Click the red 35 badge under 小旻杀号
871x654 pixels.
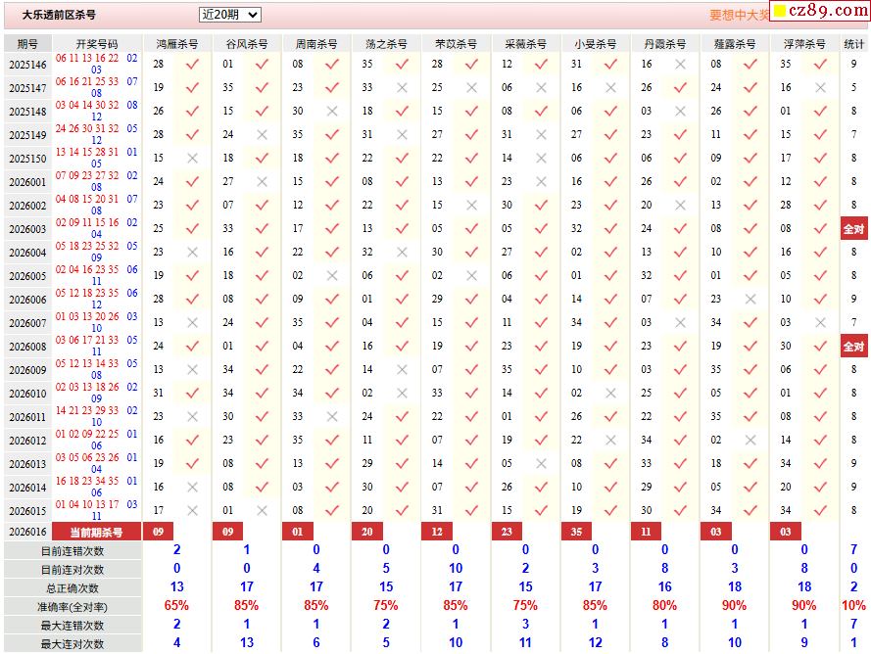pos(576,532)
